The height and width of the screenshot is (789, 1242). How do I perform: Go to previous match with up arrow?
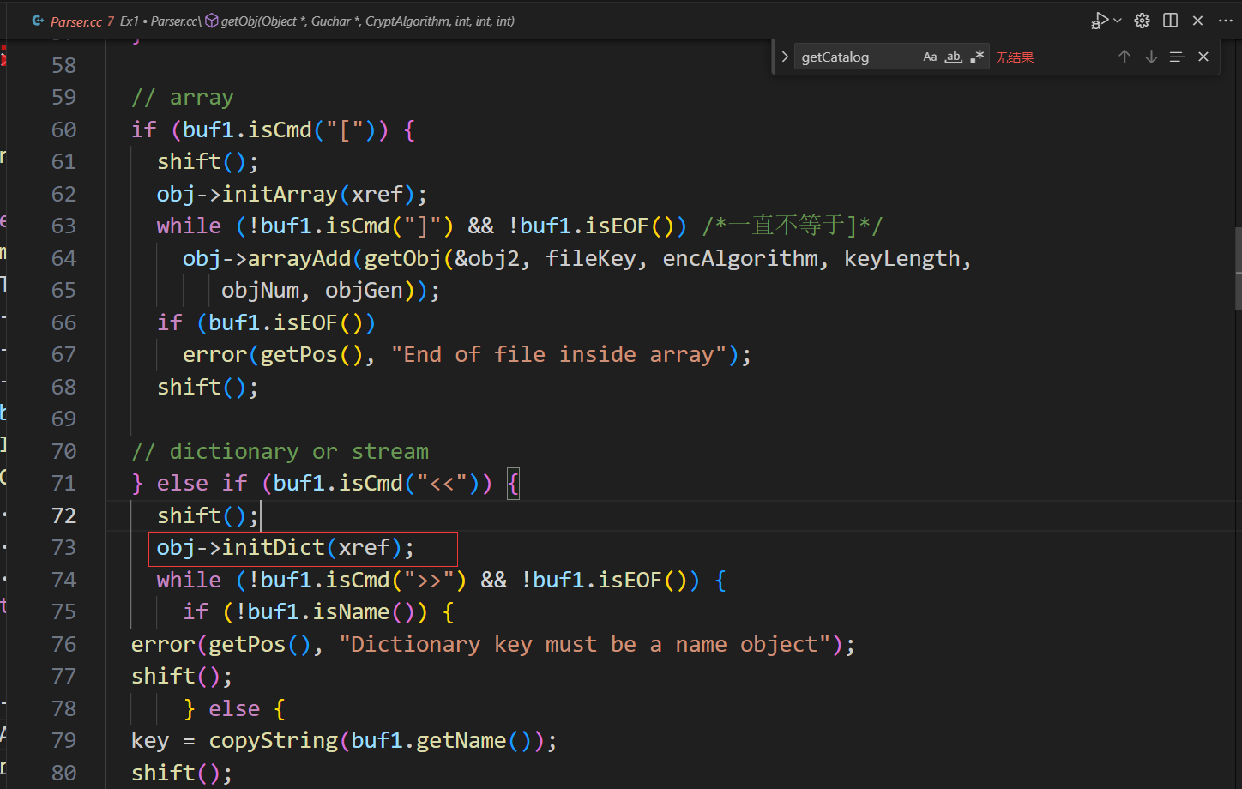[1124, 57]
